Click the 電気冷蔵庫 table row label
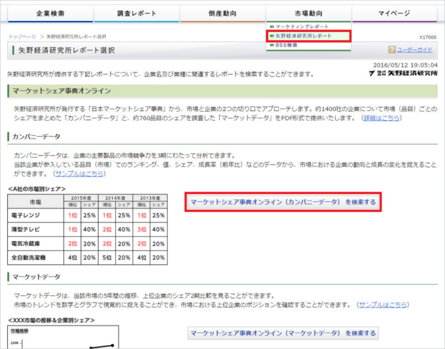445x349 pixels. tap(26, 244)
